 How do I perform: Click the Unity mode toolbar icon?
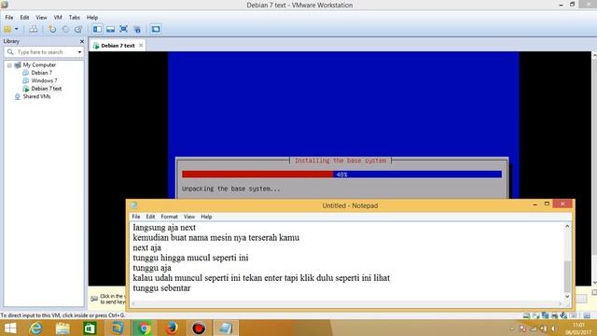pyautogui.click(x=137, y=29)
